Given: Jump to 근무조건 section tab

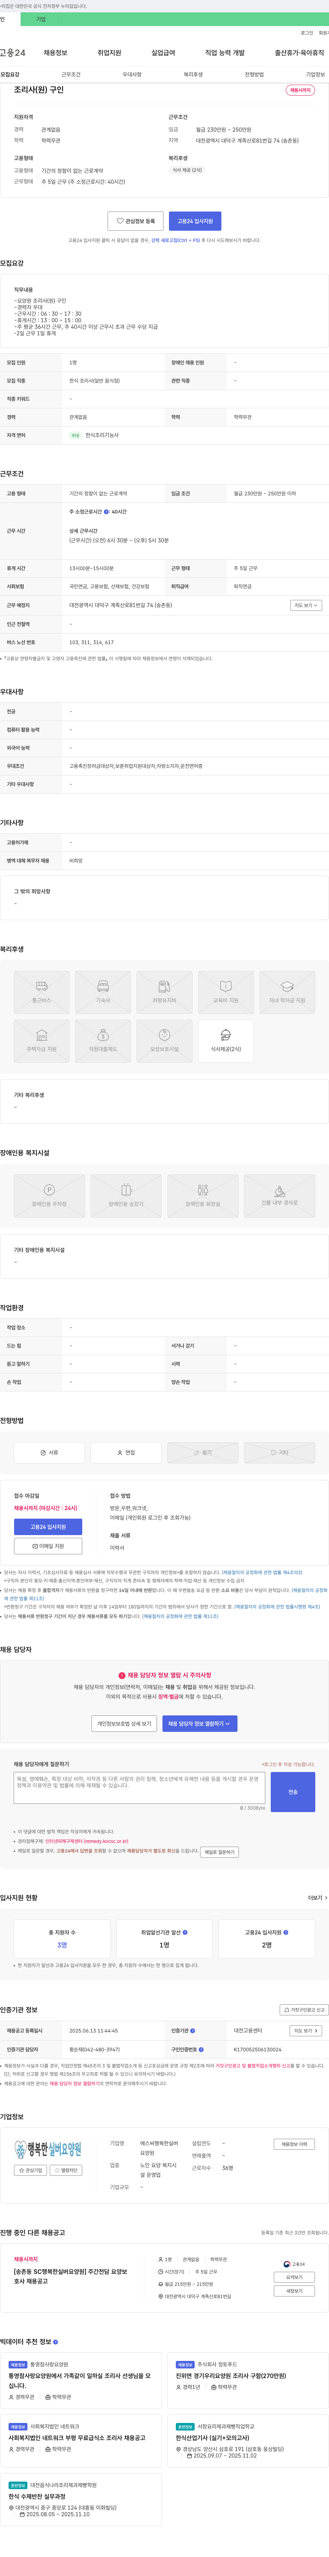Looking at the screenshot, I should click(71, 74).
